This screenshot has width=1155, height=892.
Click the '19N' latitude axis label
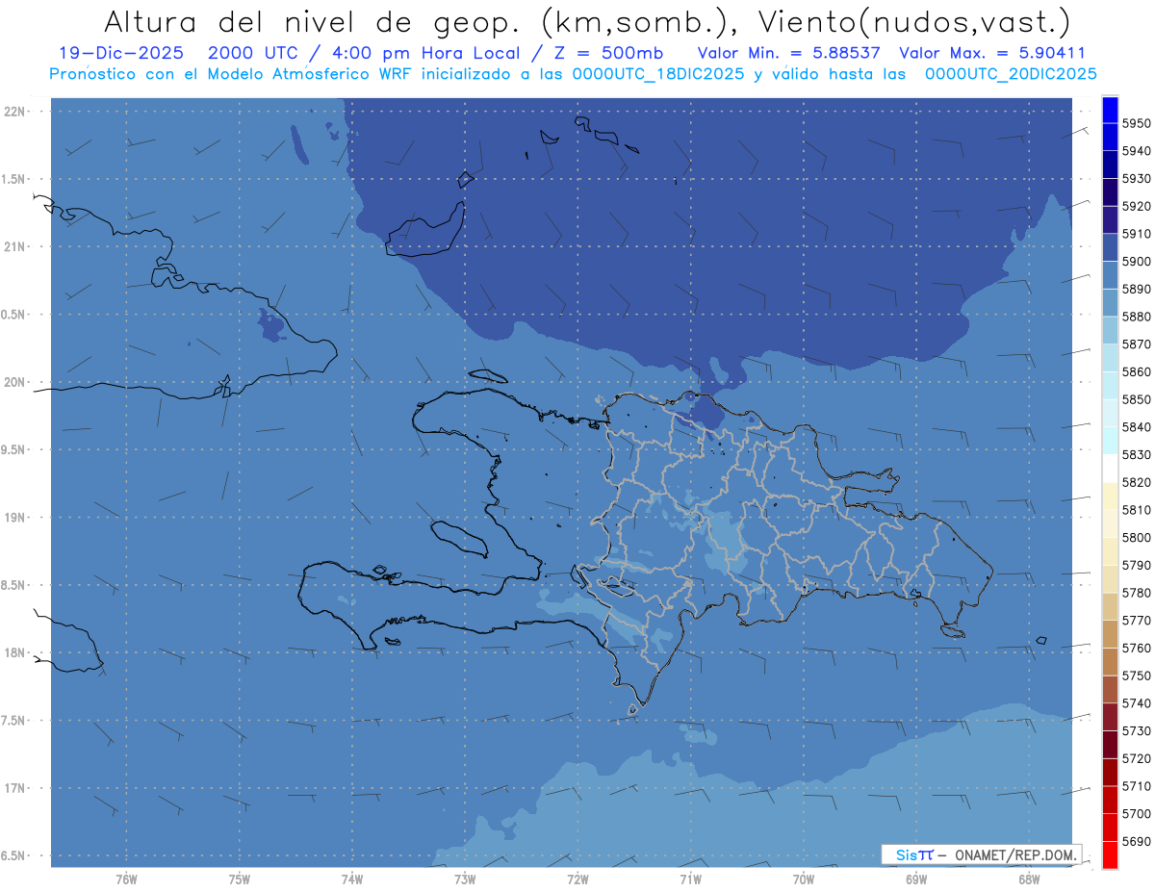pos(16,517)
